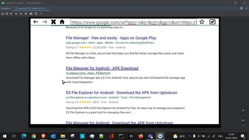Open the terminal window icon on taskbar
This screenshot has width=249, height=140.
point(121,136)
